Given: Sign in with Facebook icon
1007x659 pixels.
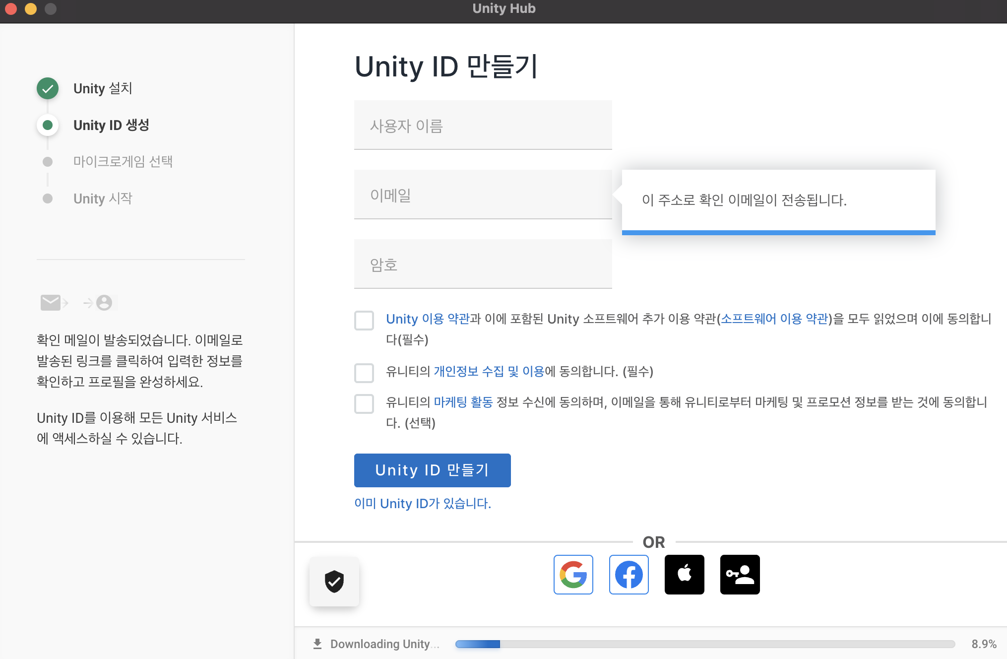Looking at the screenshot, I should [629, 575].
